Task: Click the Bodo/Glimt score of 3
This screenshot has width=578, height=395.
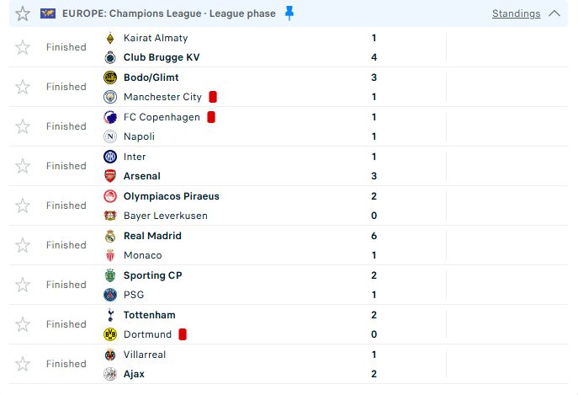Action: pos(374,77)
